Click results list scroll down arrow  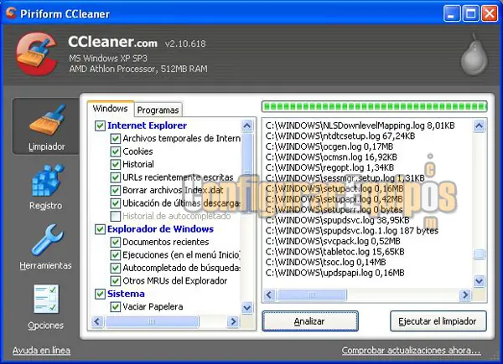point(479,281)
